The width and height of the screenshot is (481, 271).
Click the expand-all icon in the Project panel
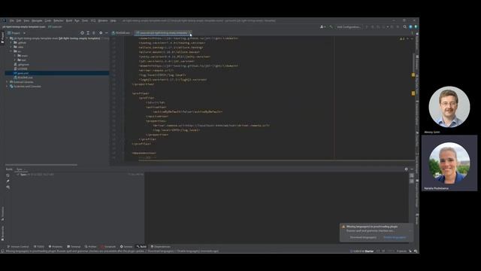pyautogui.click(x=88, y=33)
